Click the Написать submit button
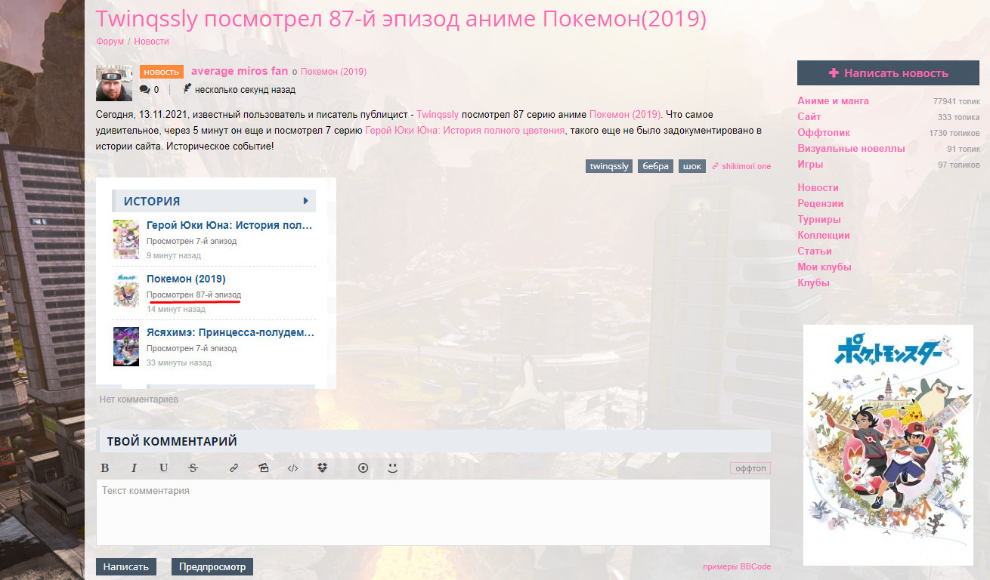The width and height of the screenshot is (990, 580). tap(126, 567)
